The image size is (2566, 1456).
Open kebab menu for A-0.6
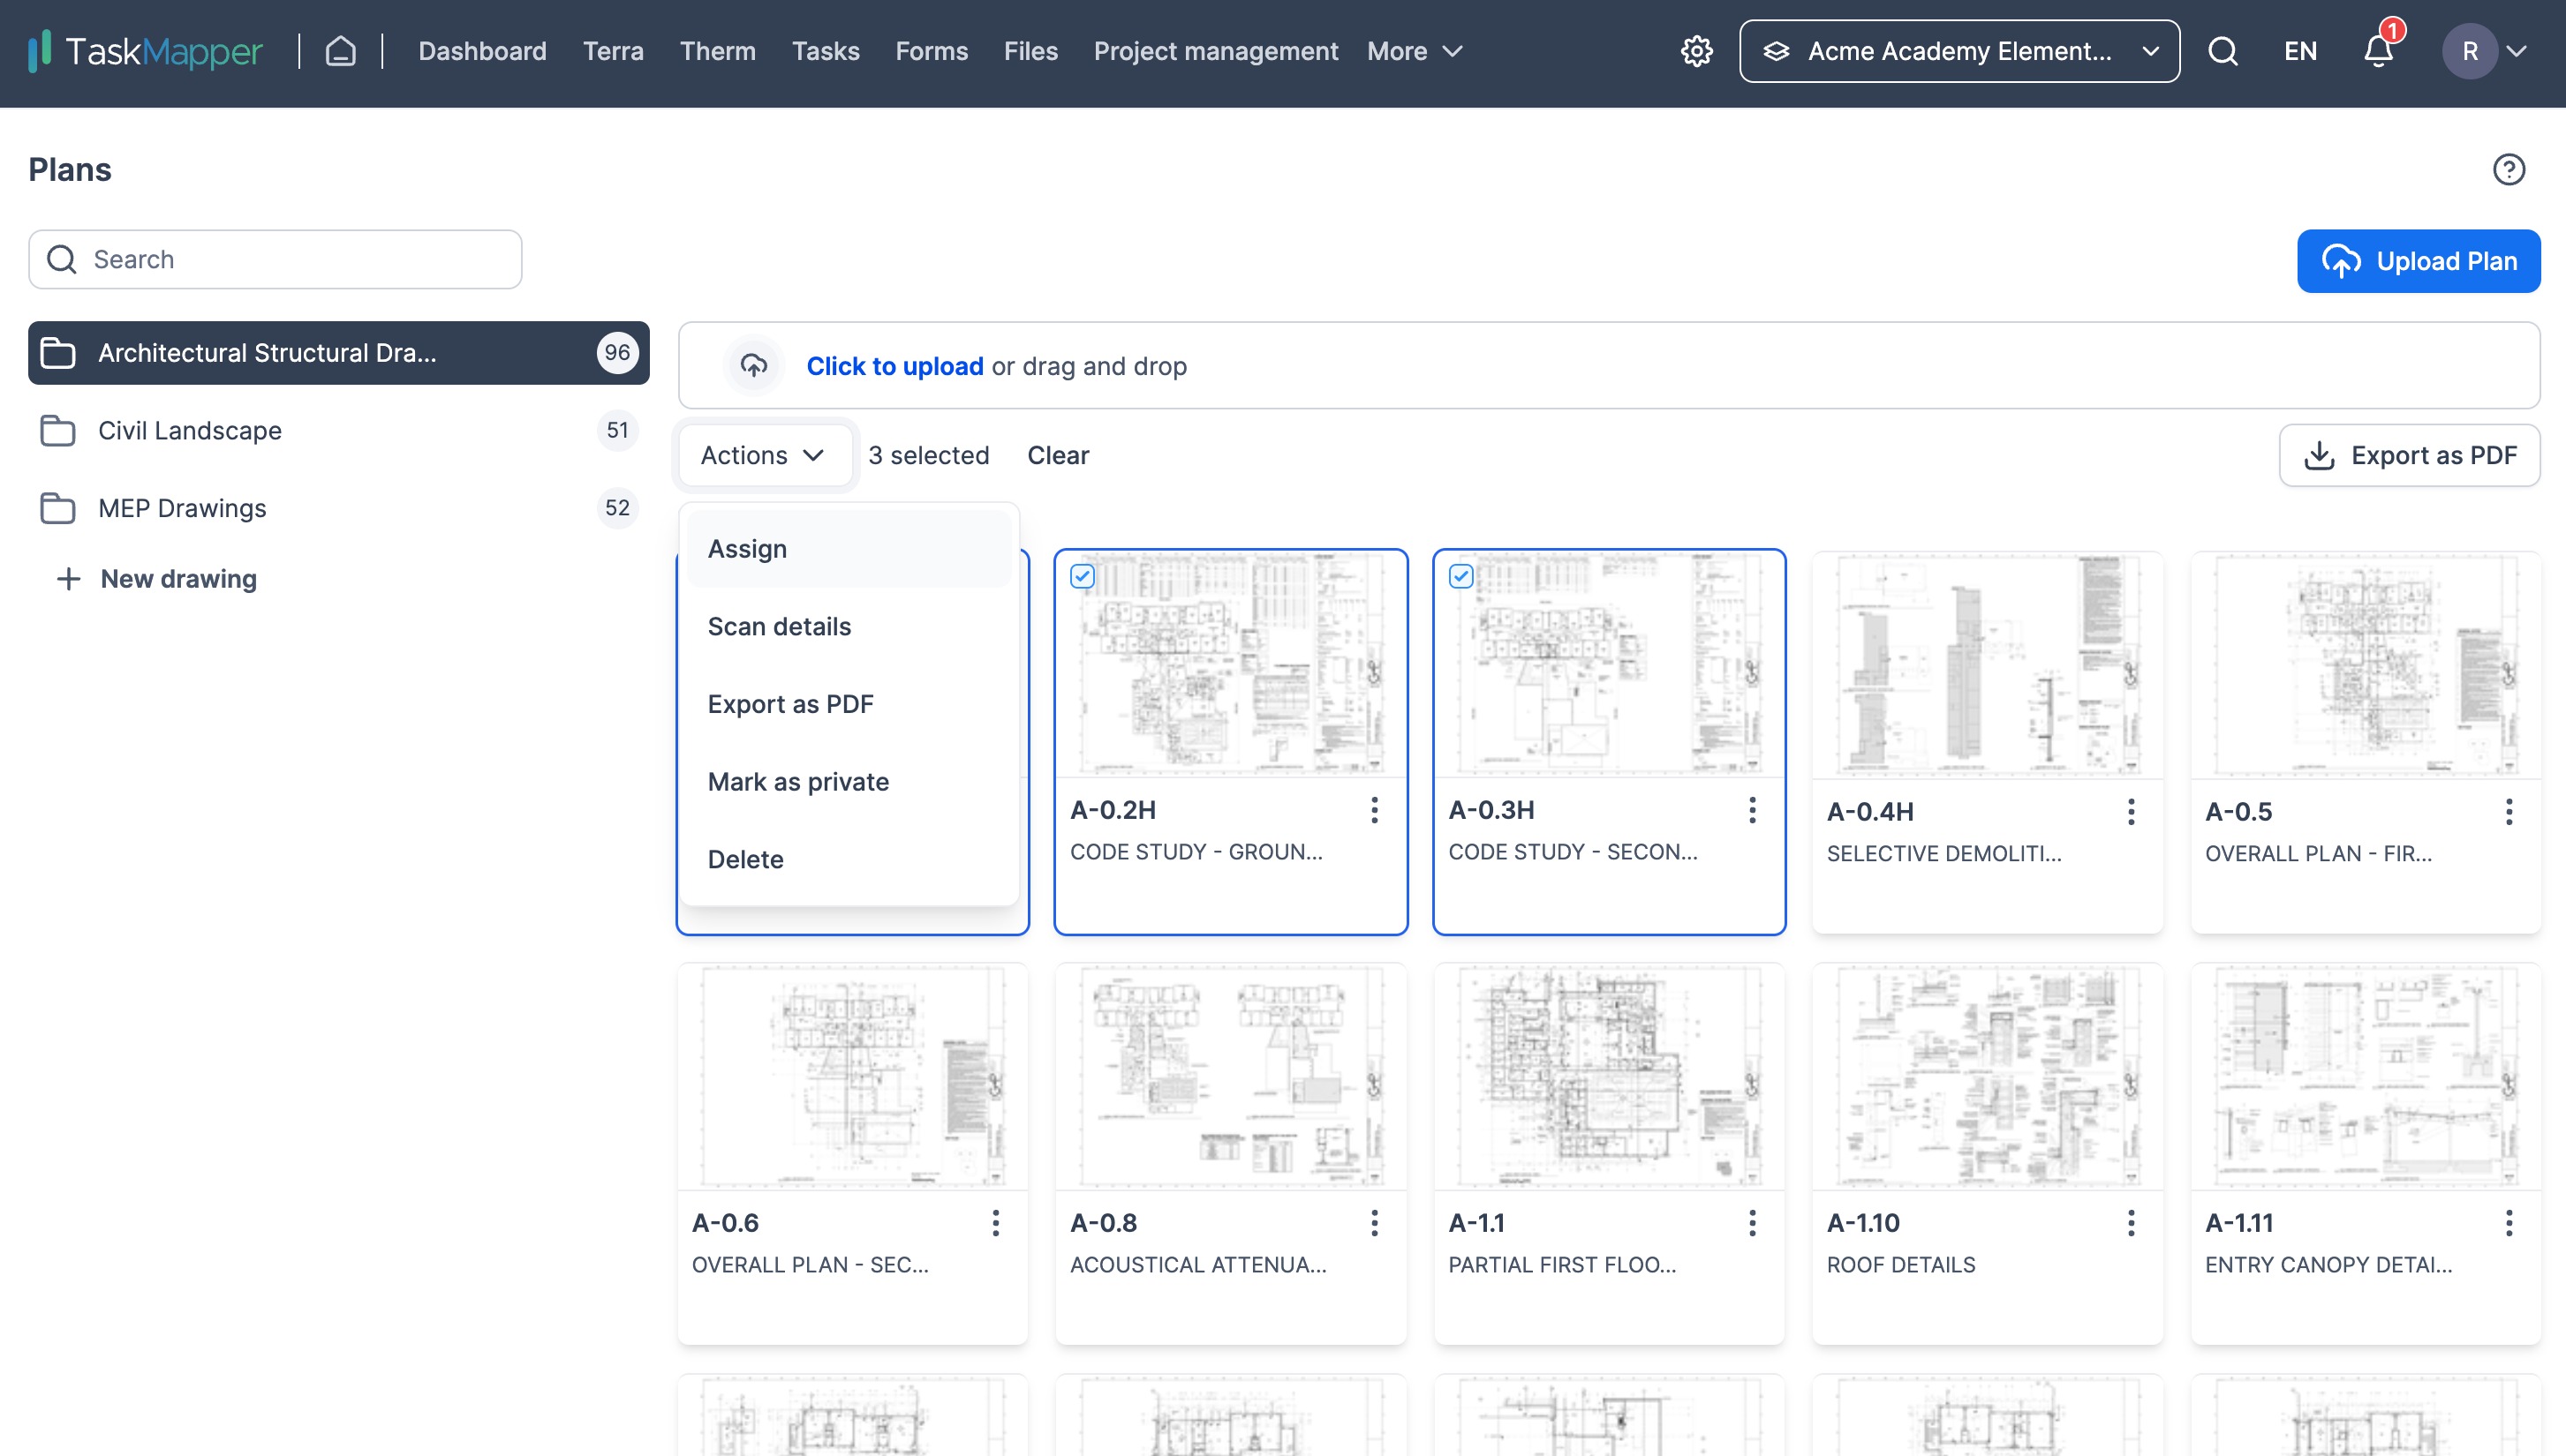(995, 1223)
